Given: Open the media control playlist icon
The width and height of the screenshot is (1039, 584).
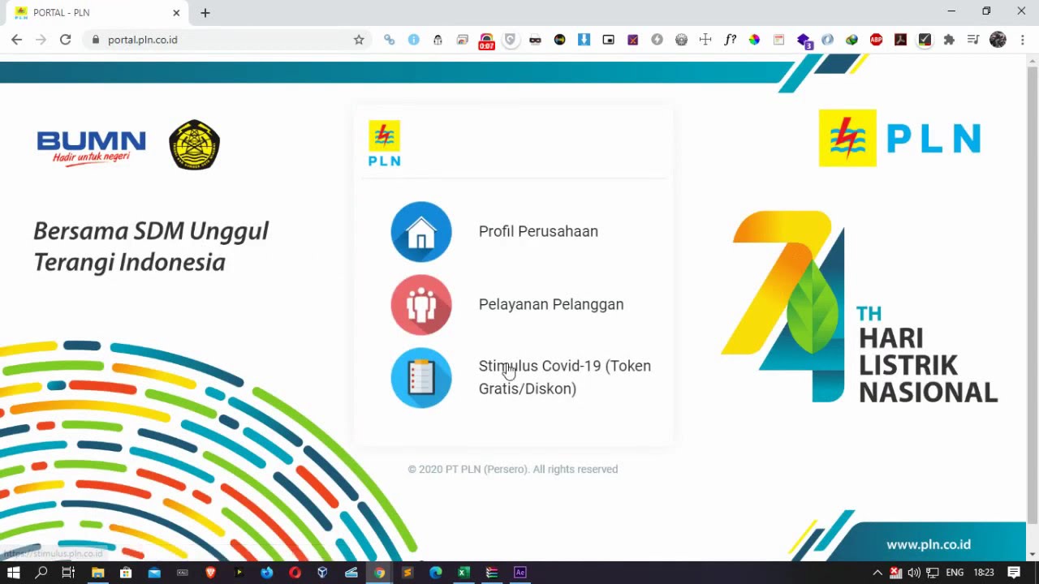Looking at the screenshot, I should pos(973,39).
